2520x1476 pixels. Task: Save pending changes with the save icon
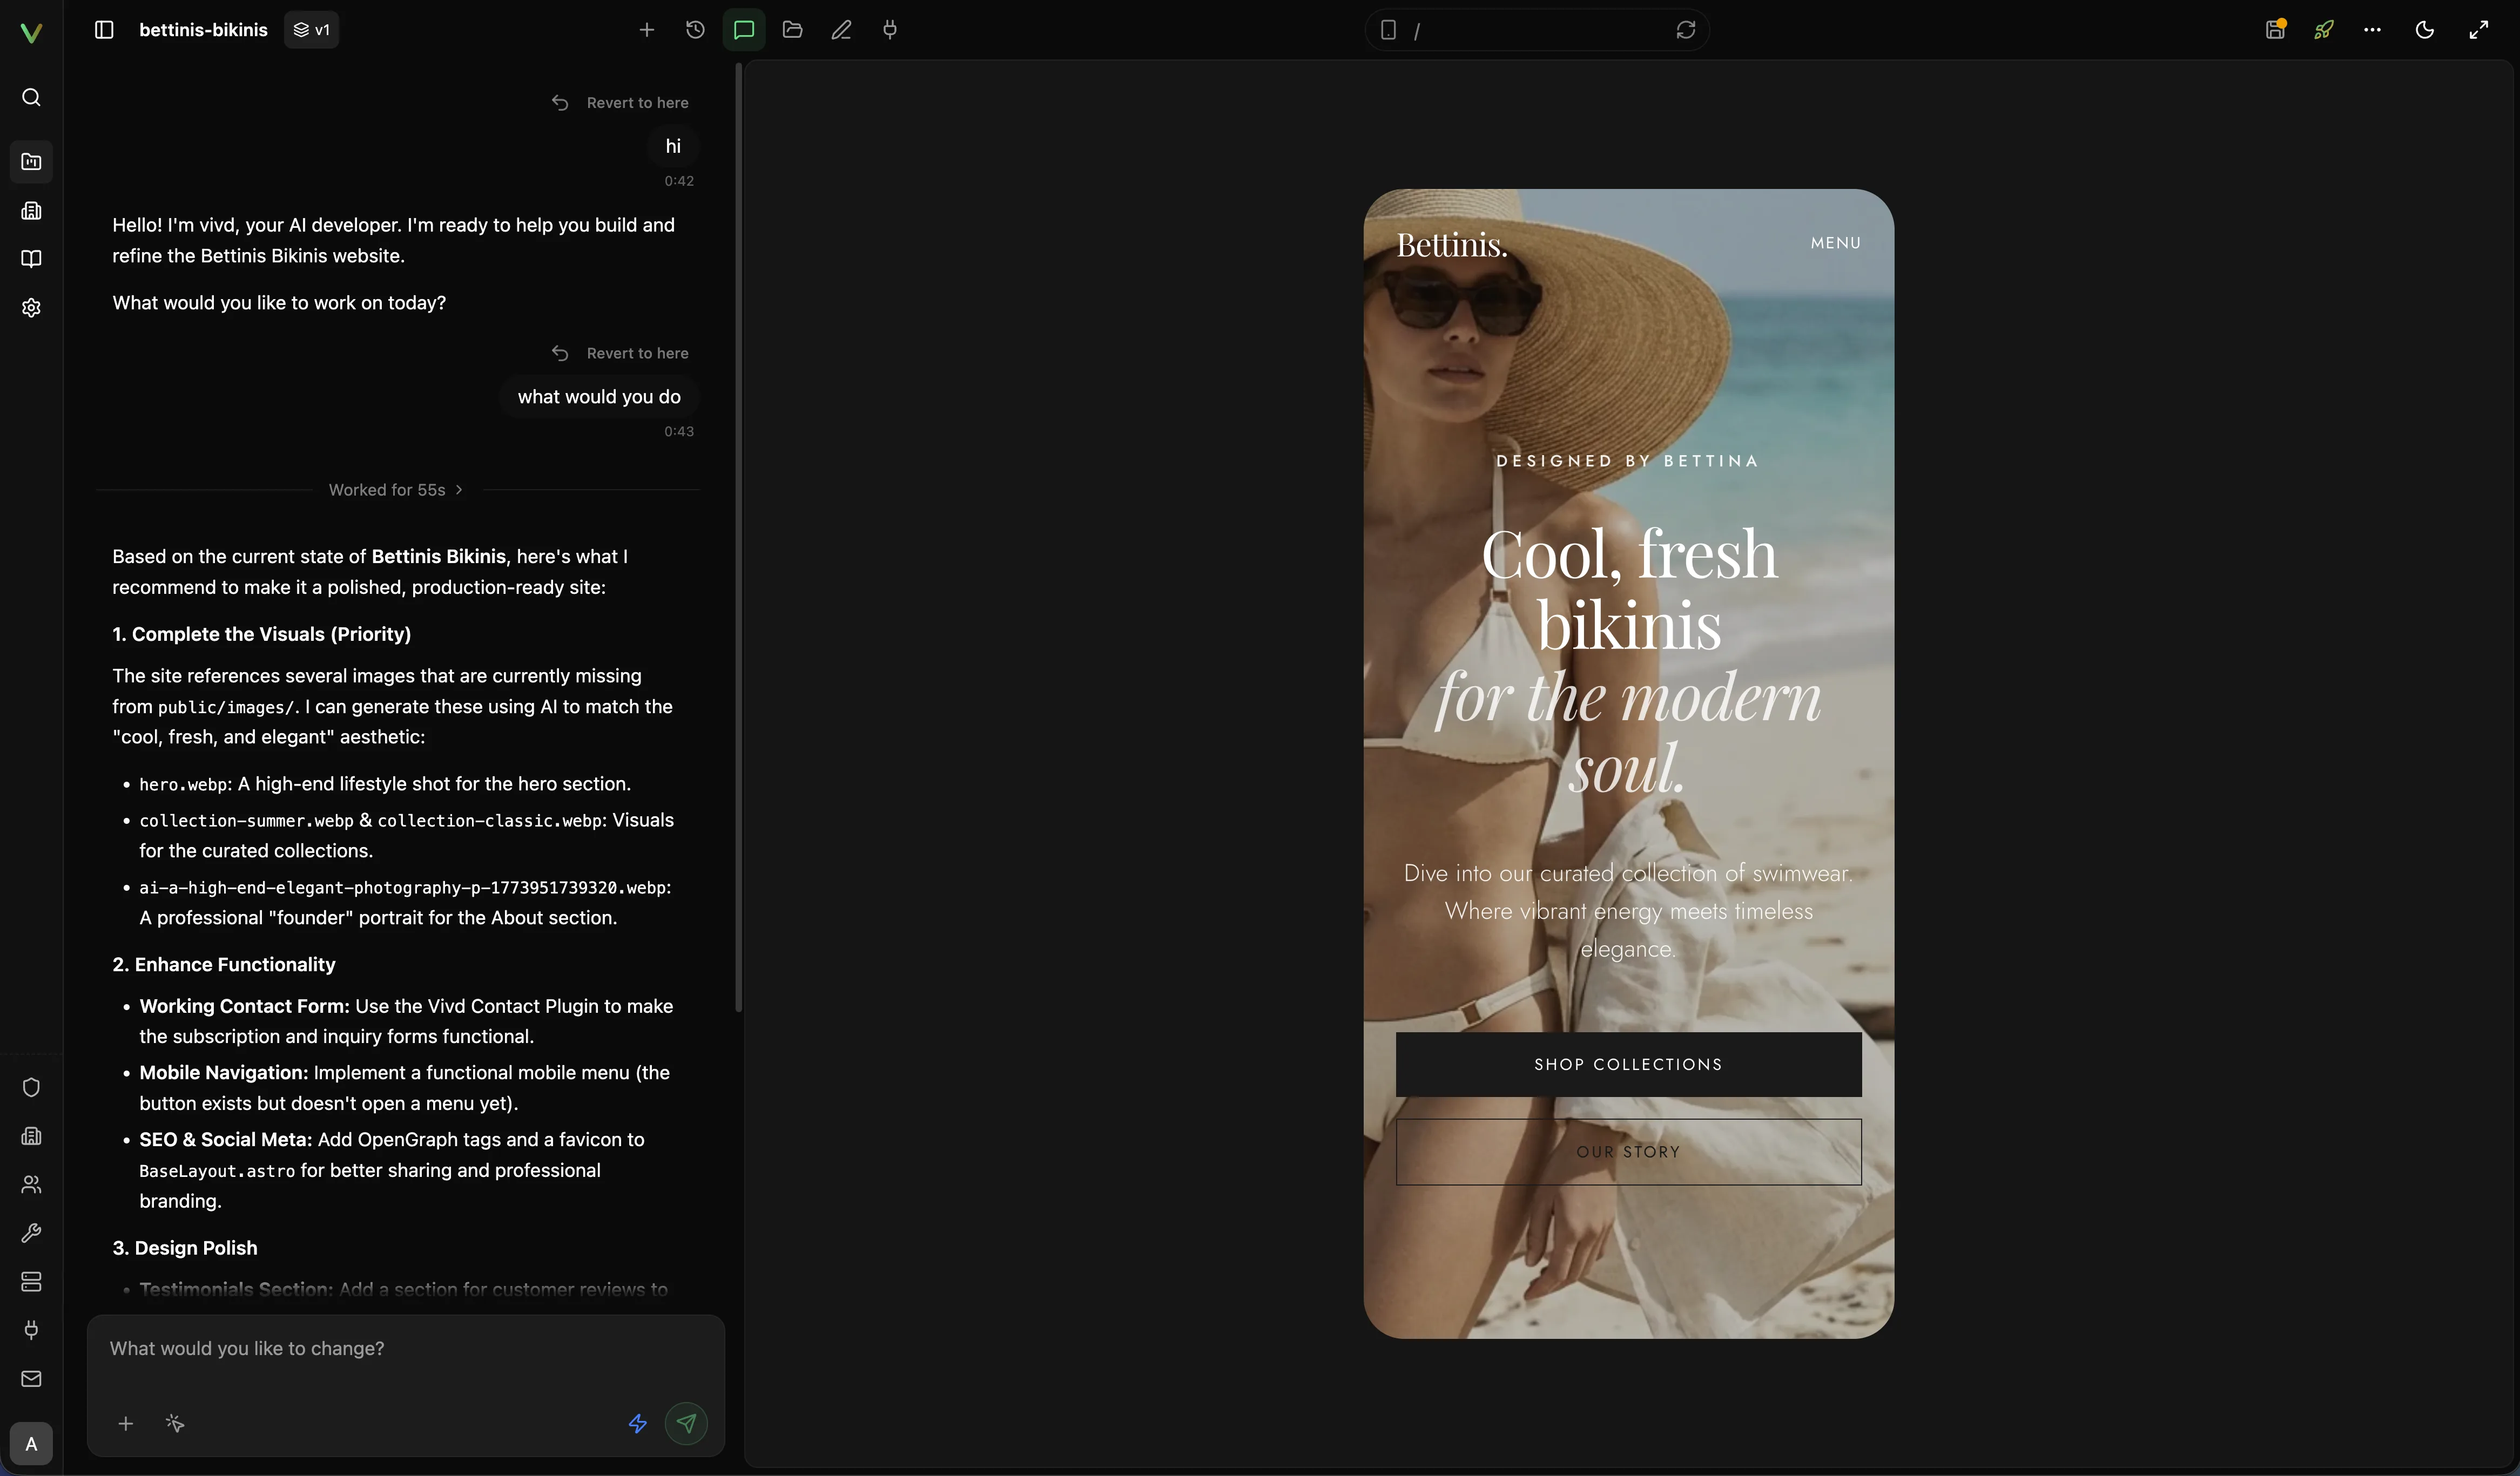click(x=2274, y=30)
